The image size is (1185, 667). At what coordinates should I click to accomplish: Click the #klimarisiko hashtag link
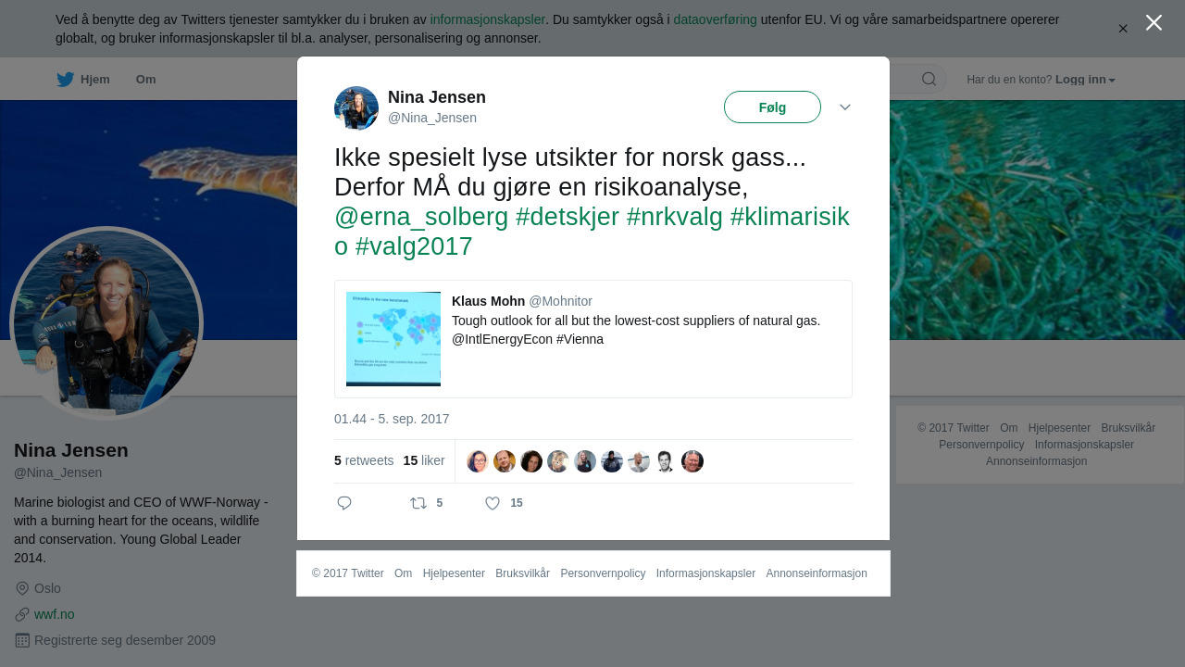[789, 217]
